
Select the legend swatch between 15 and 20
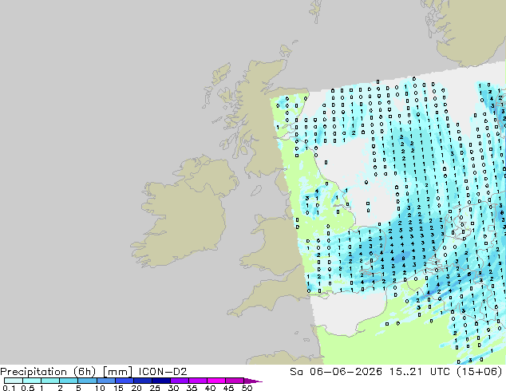124,381
